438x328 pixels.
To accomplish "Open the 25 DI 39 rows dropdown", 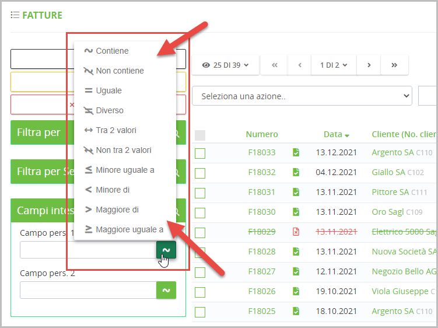I will 225,65.
